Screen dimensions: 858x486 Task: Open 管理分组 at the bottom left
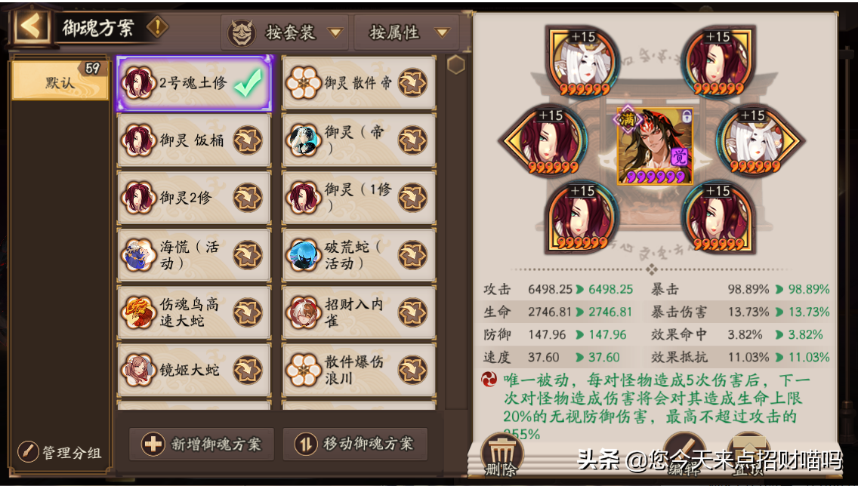(59, 453)
